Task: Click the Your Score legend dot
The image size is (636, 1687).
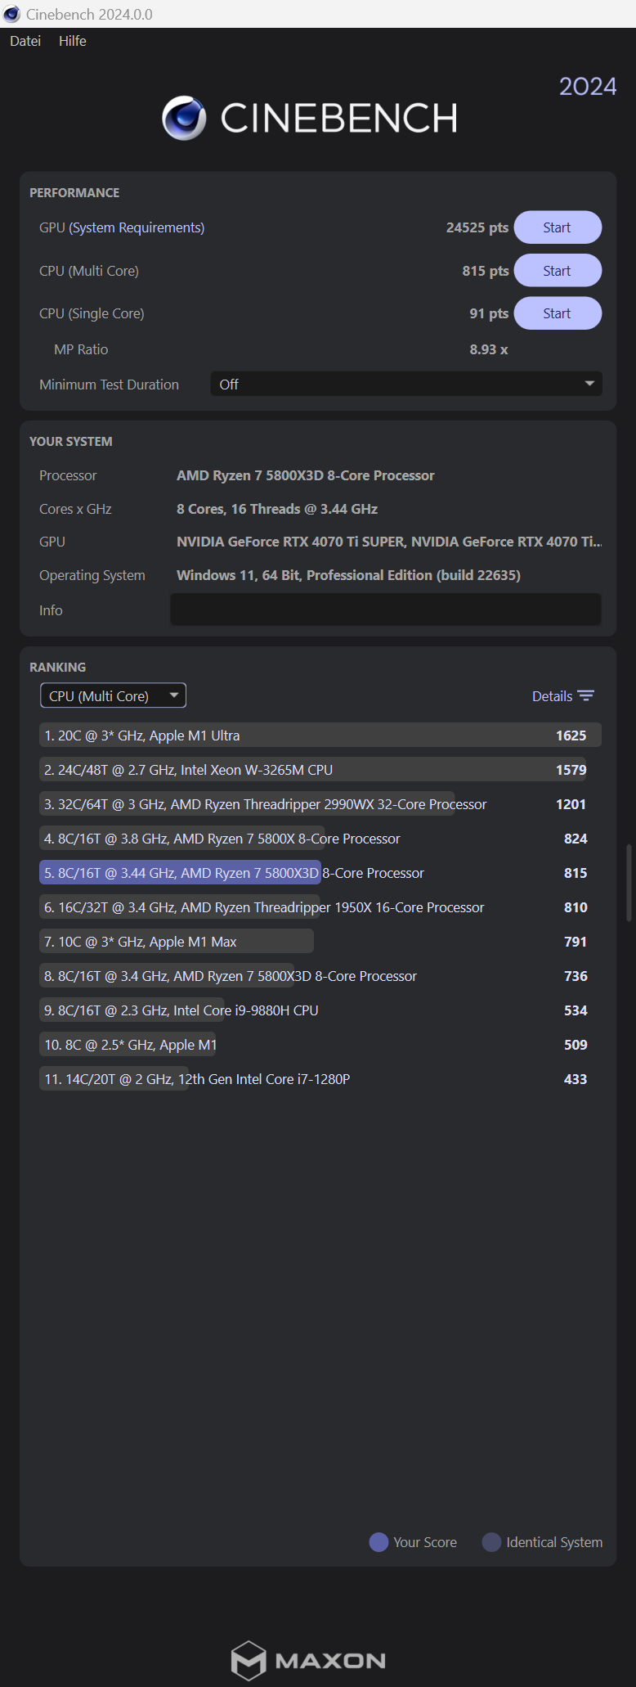Action: click(378, 1542)
